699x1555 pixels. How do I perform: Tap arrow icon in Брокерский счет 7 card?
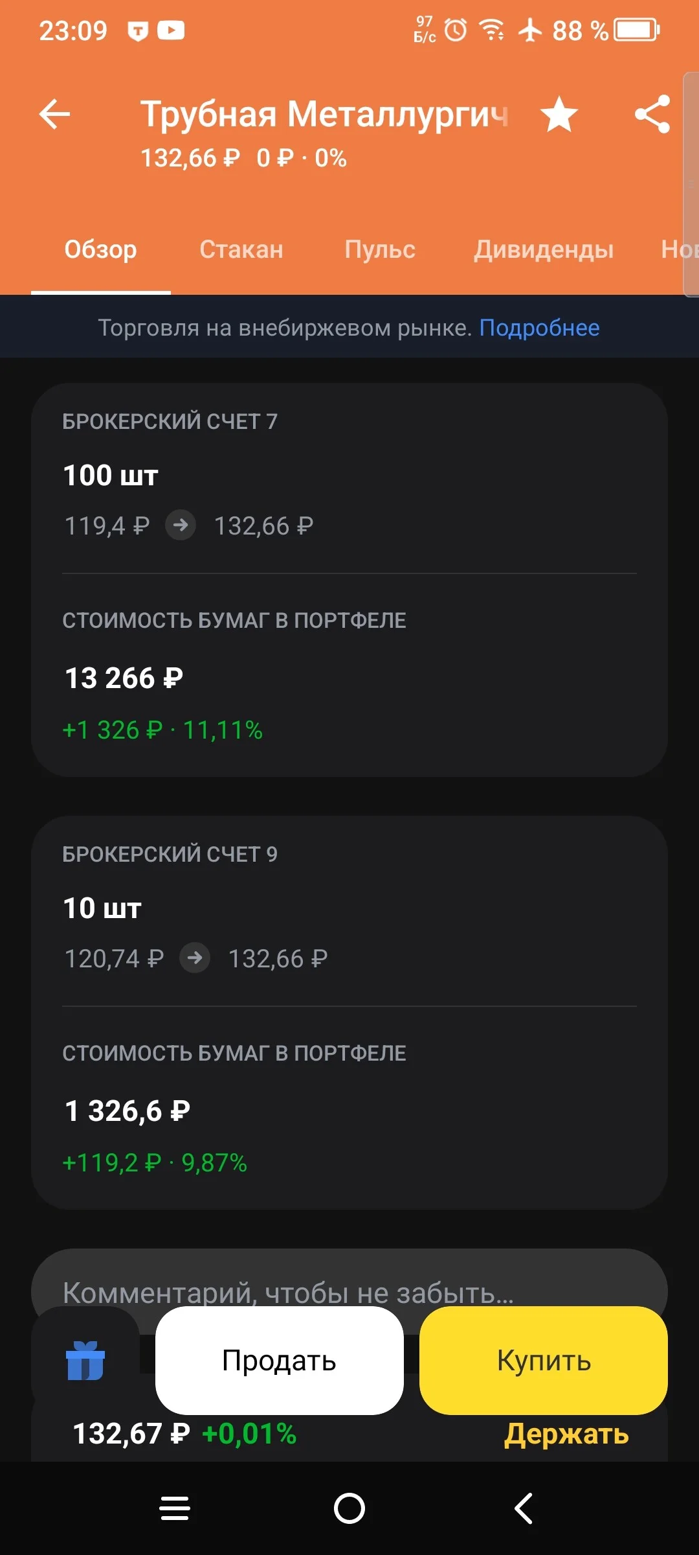pyautogui.click(x=181, y=525)
